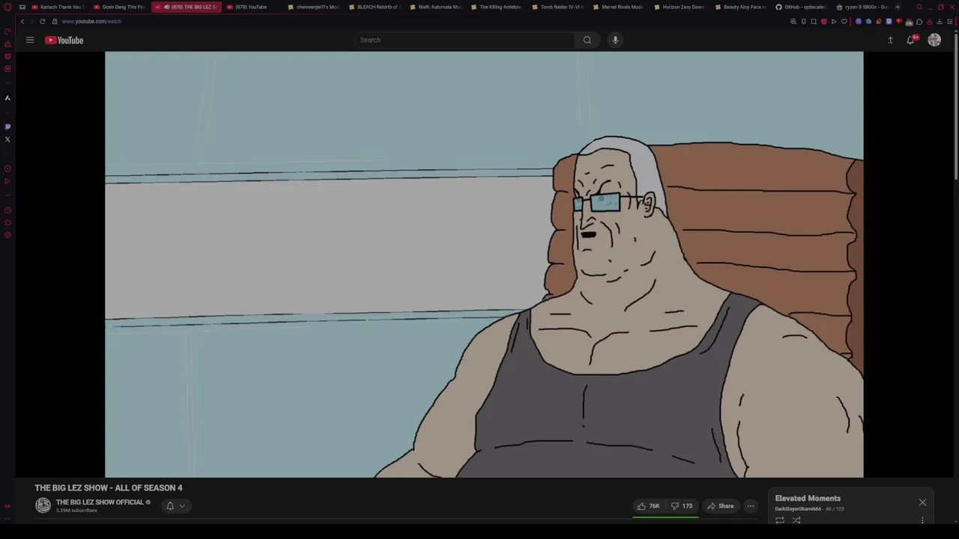Screen dimensions: 959x539
Task: Toggle playlist shuffle in Elevated Moments
Action: pos(796,520)
